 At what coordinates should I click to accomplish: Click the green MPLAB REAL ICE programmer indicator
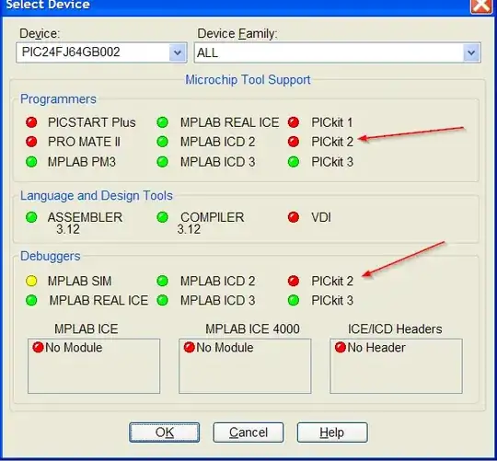(x=162, y=122)
